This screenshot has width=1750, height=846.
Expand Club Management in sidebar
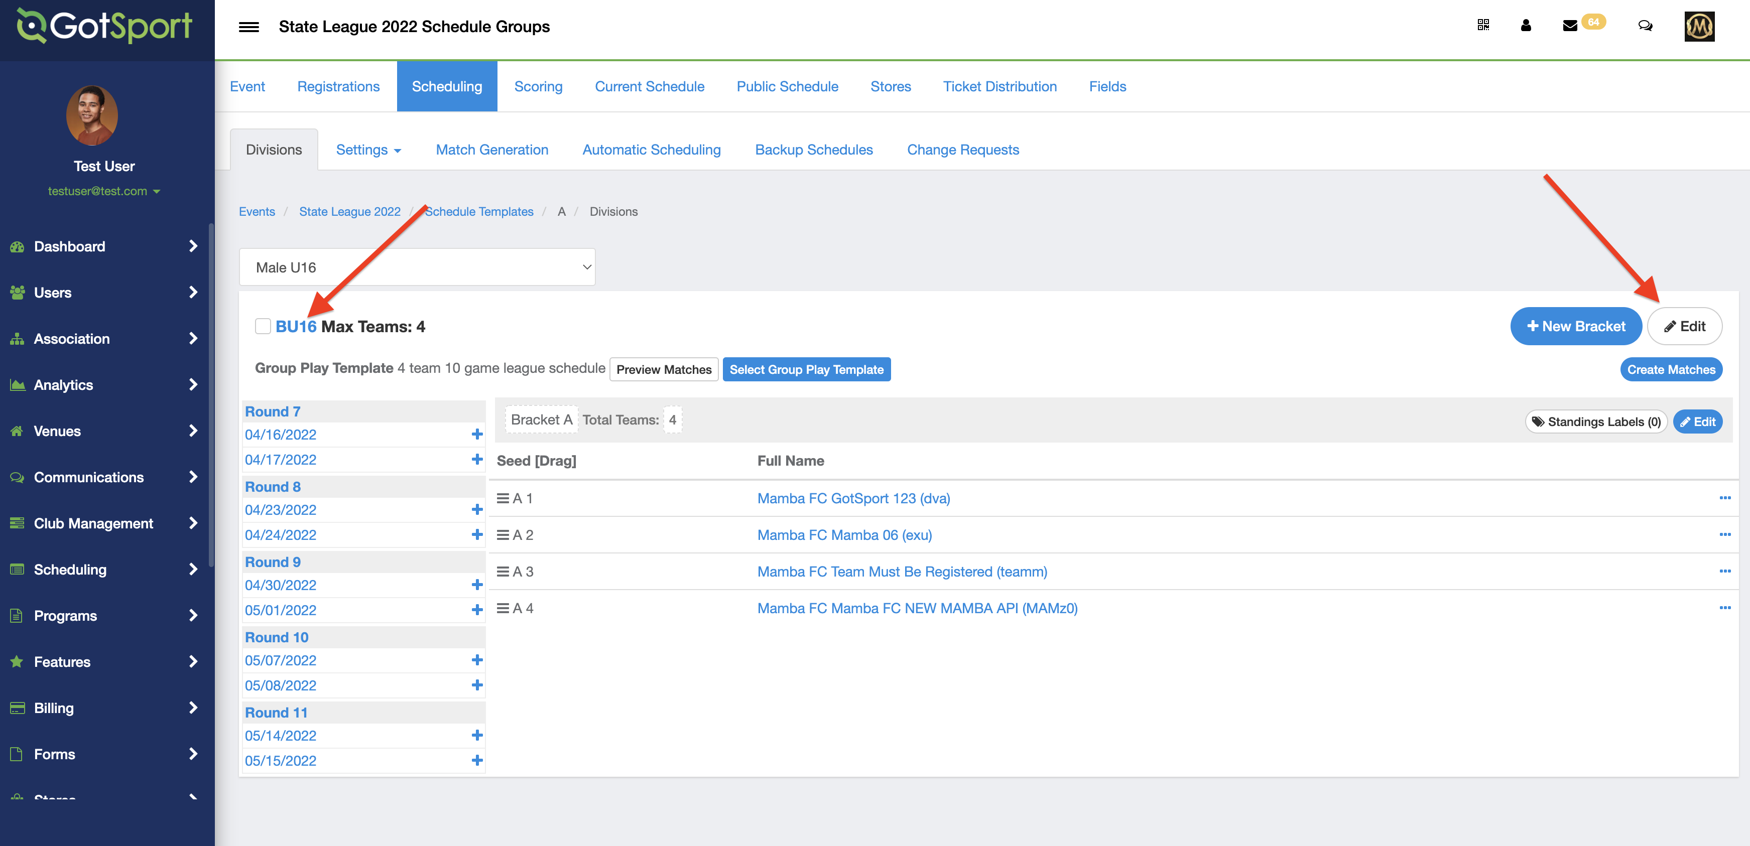click(105, 523)
